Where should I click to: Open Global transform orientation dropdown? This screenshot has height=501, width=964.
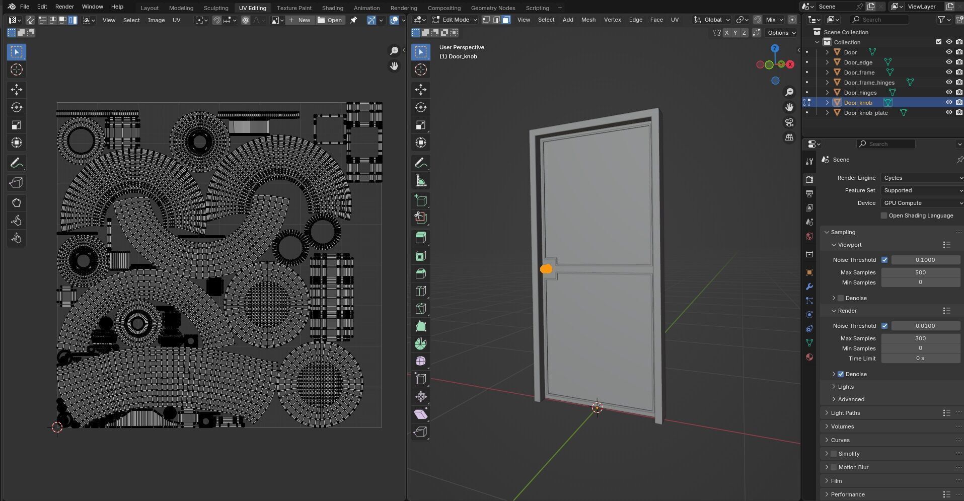point(712,20)
